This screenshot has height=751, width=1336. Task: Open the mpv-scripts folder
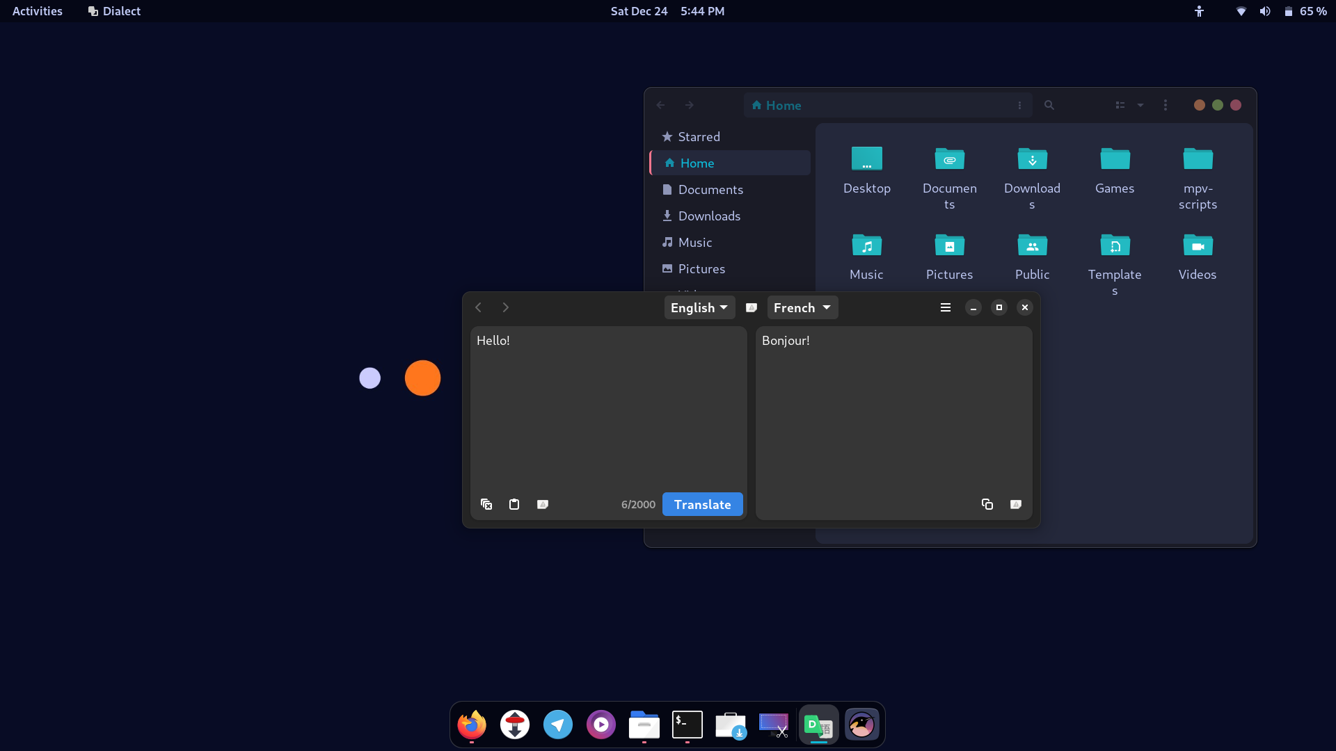pyautogui.click(x=1197, y=177)
